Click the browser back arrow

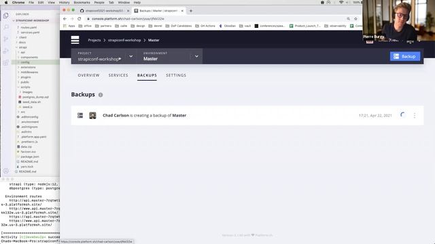coord(65,19)
